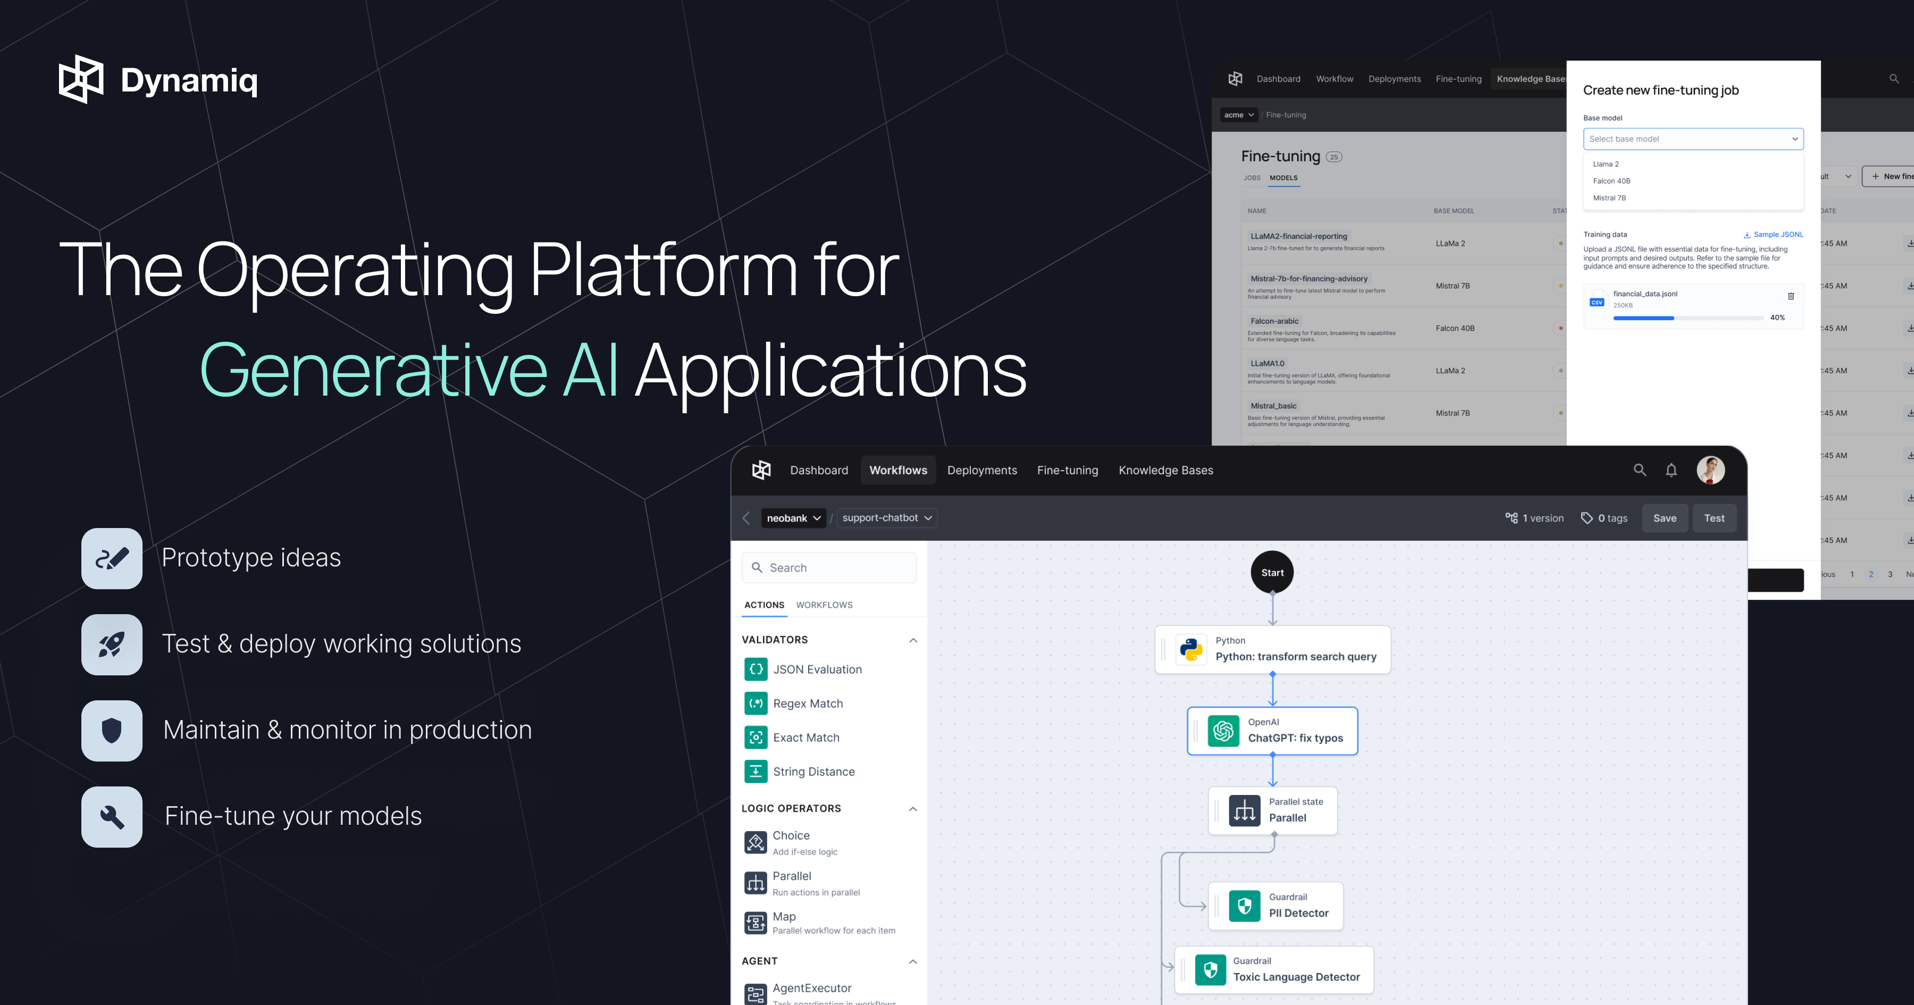The image size is (1914, 1005).
Task: Click the Python logo on transform node
Action: click(x=1190, y=649)
